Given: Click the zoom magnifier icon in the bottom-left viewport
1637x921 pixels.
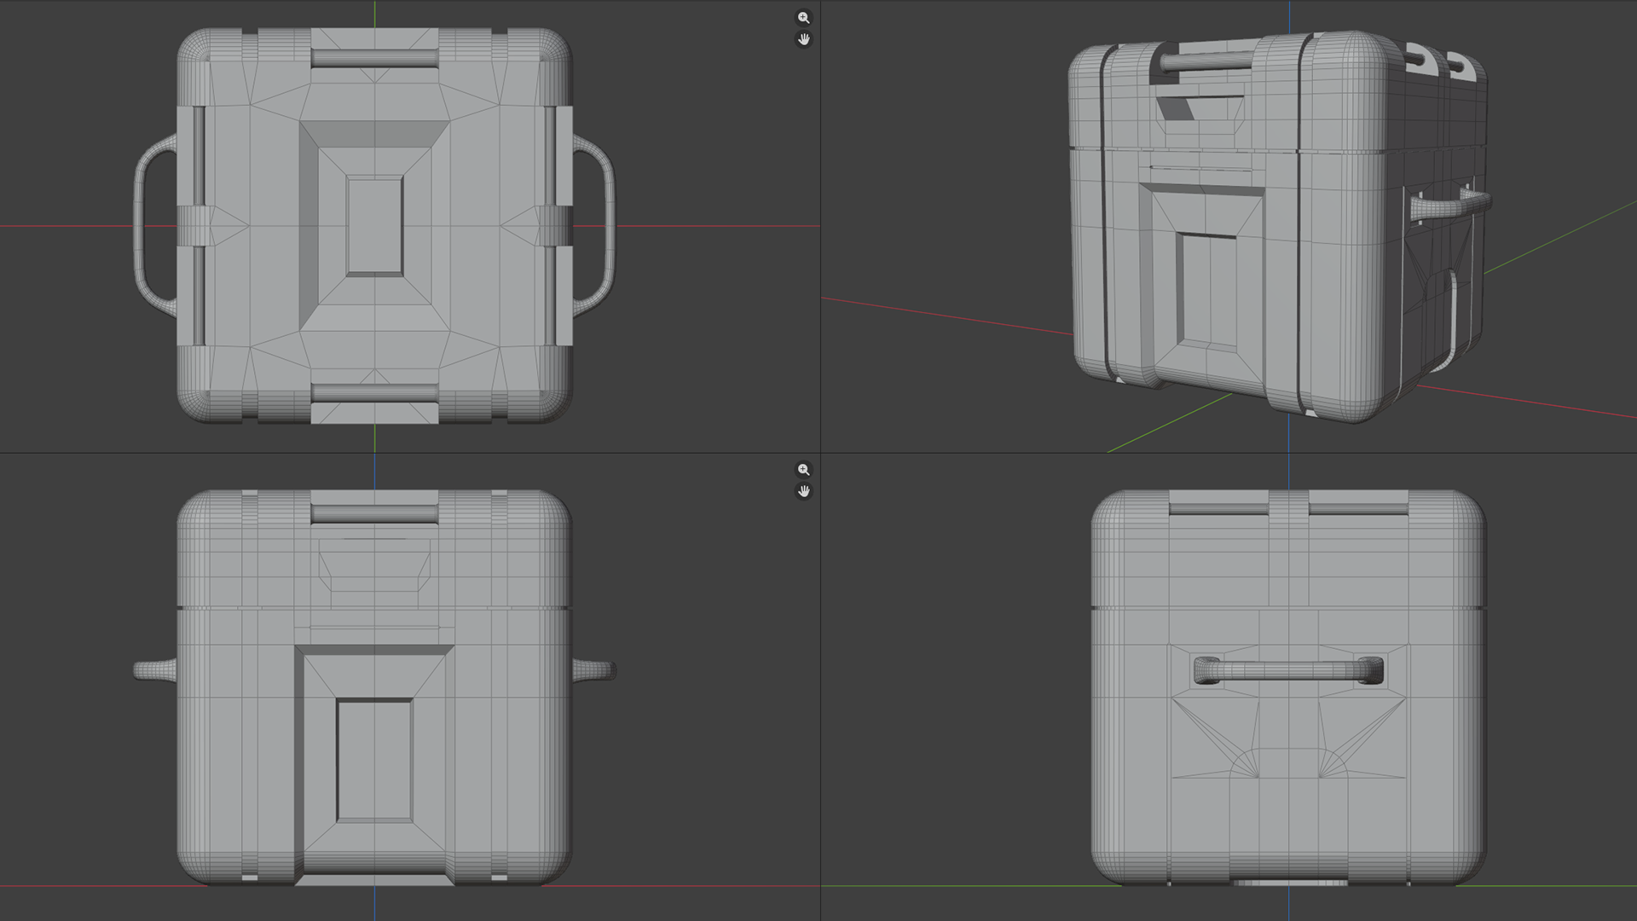Looking at the screenshot, I should click(803, 470).
